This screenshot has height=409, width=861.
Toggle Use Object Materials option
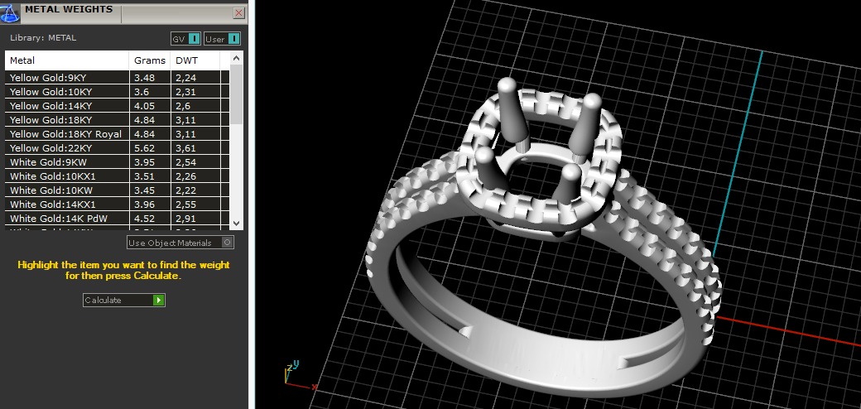tap(180, 243)
